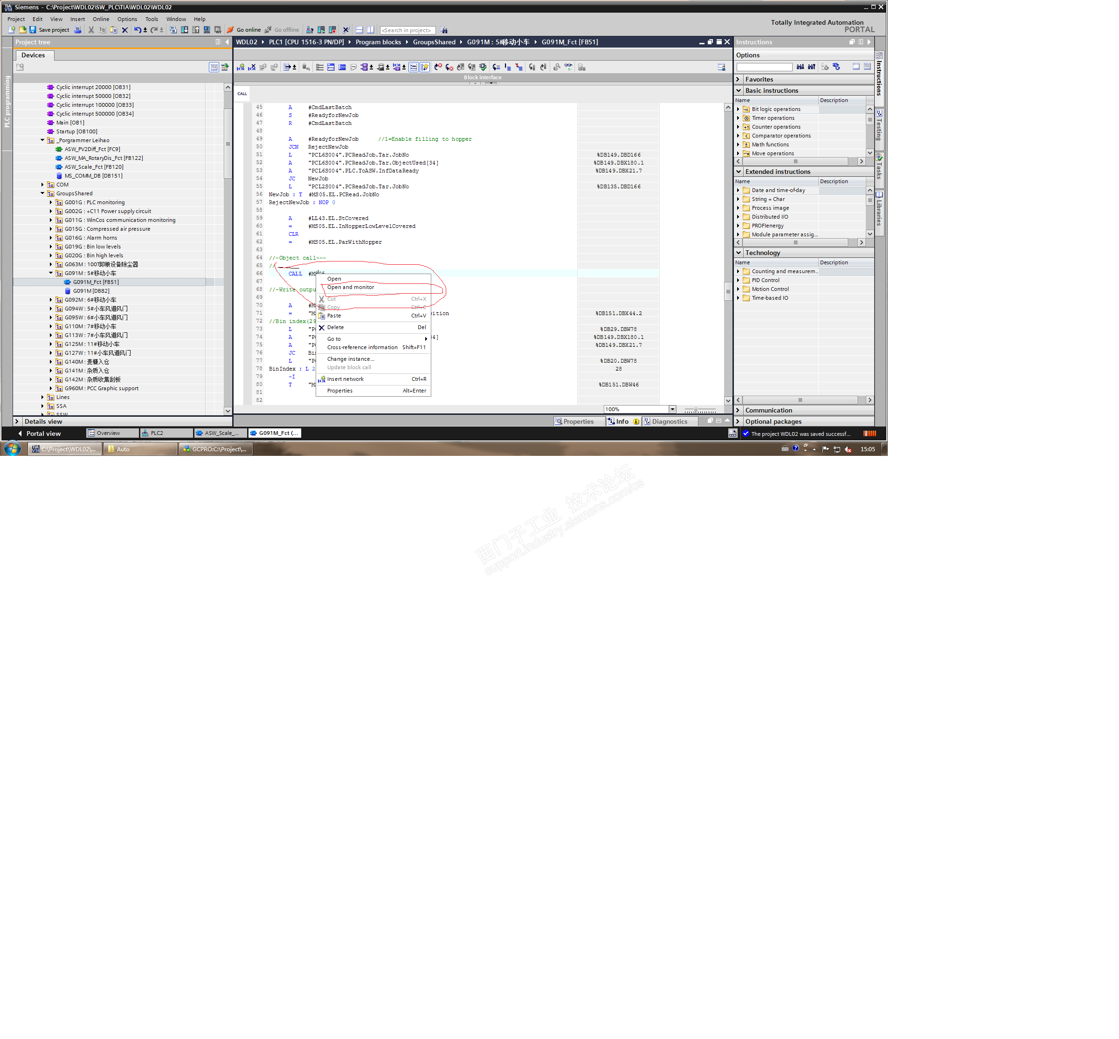
Task: Toggle favorites display in editor toolbar
Action: click(x=425, y=67)
